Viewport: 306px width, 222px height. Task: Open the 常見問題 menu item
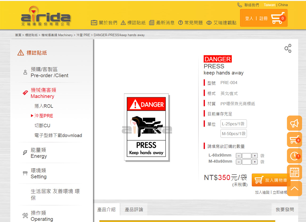[191, 23]
